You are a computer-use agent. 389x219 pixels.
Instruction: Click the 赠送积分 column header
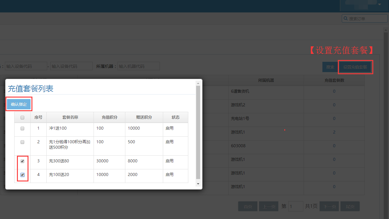(144, 117)
